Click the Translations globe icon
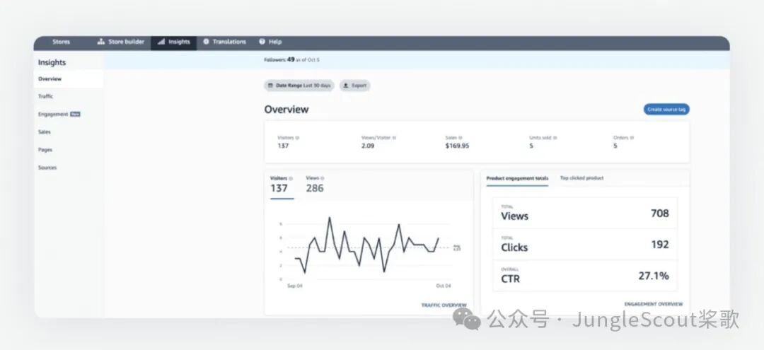764x350 pixels. click(x=206, y=42)
